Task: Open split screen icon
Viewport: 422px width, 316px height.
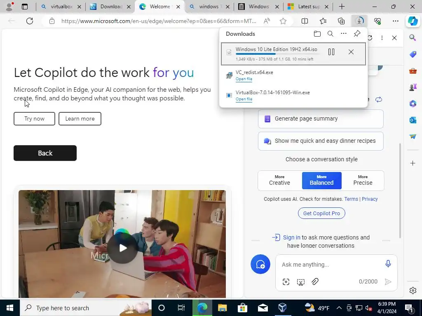Action: tap(305, 21)
